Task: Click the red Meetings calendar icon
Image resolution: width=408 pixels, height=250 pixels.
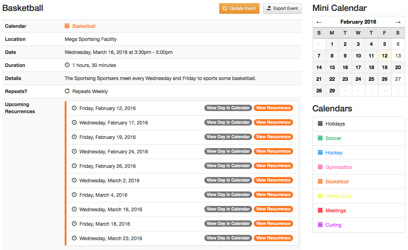Action: pos(320,210)
